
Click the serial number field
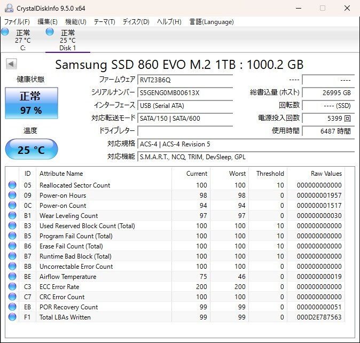(x=185, y=92)
